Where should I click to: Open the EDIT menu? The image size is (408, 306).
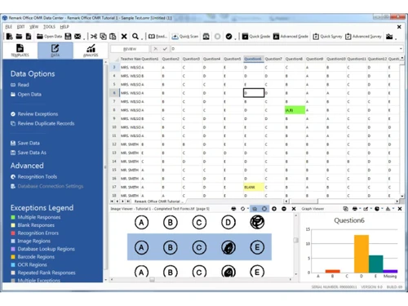(x=20, y=27)
